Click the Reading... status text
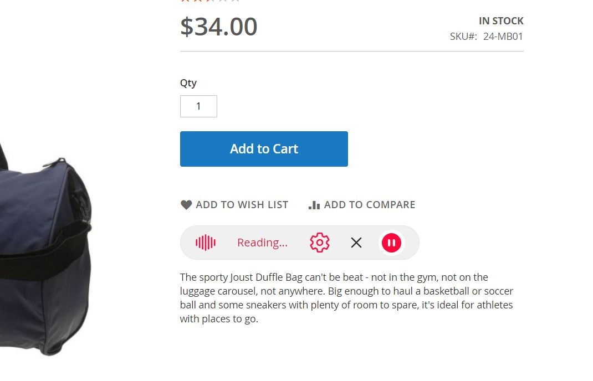The image size is (593, 381). pos(262,243)
